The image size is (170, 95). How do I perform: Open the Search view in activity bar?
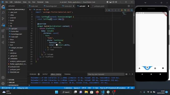[3, 13]
